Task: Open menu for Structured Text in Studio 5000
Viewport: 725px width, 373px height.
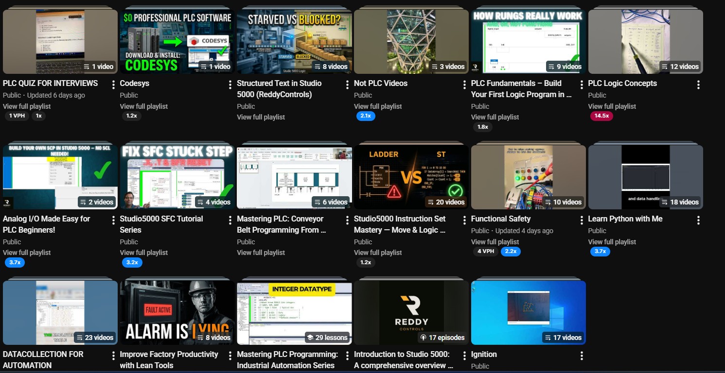Action: pos(347,85)
